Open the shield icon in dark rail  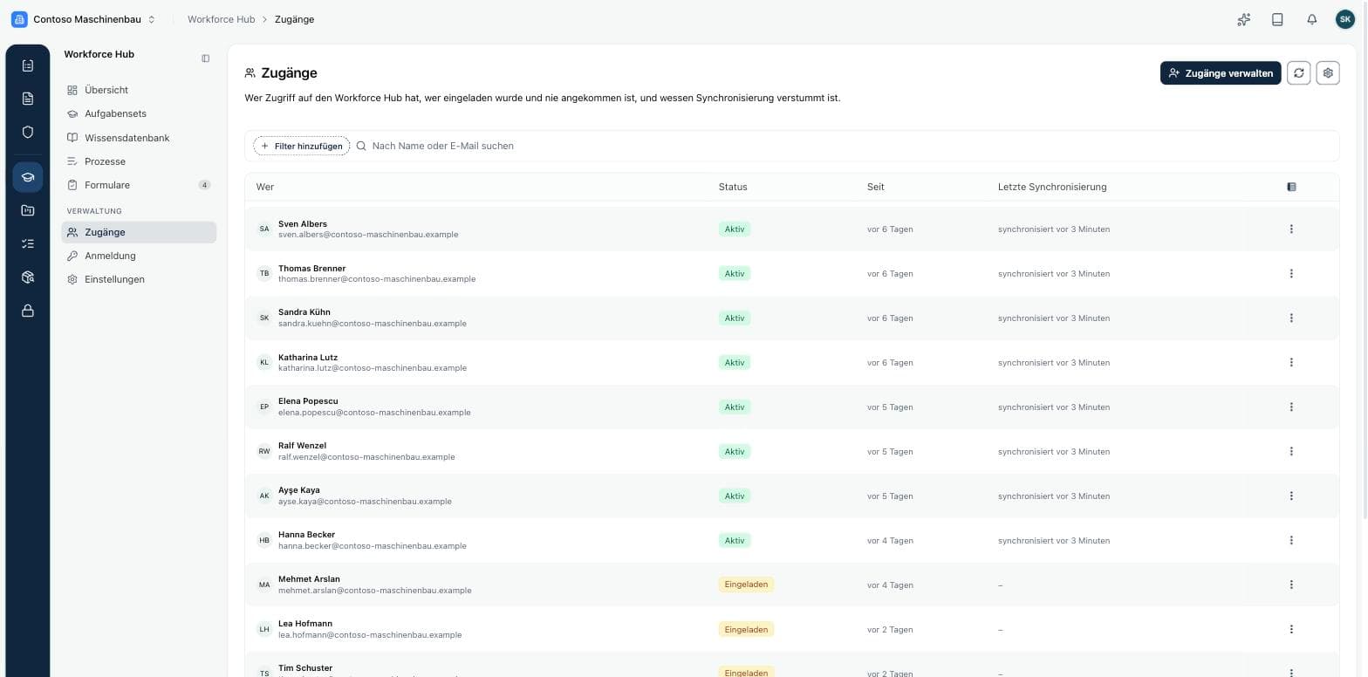click(28, 132)
